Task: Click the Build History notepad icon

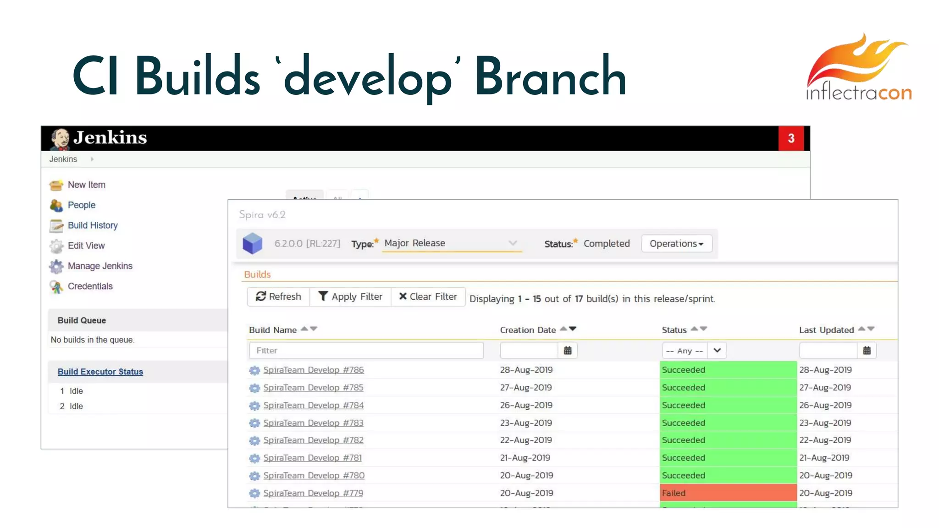Action: (x=56, y=225)
